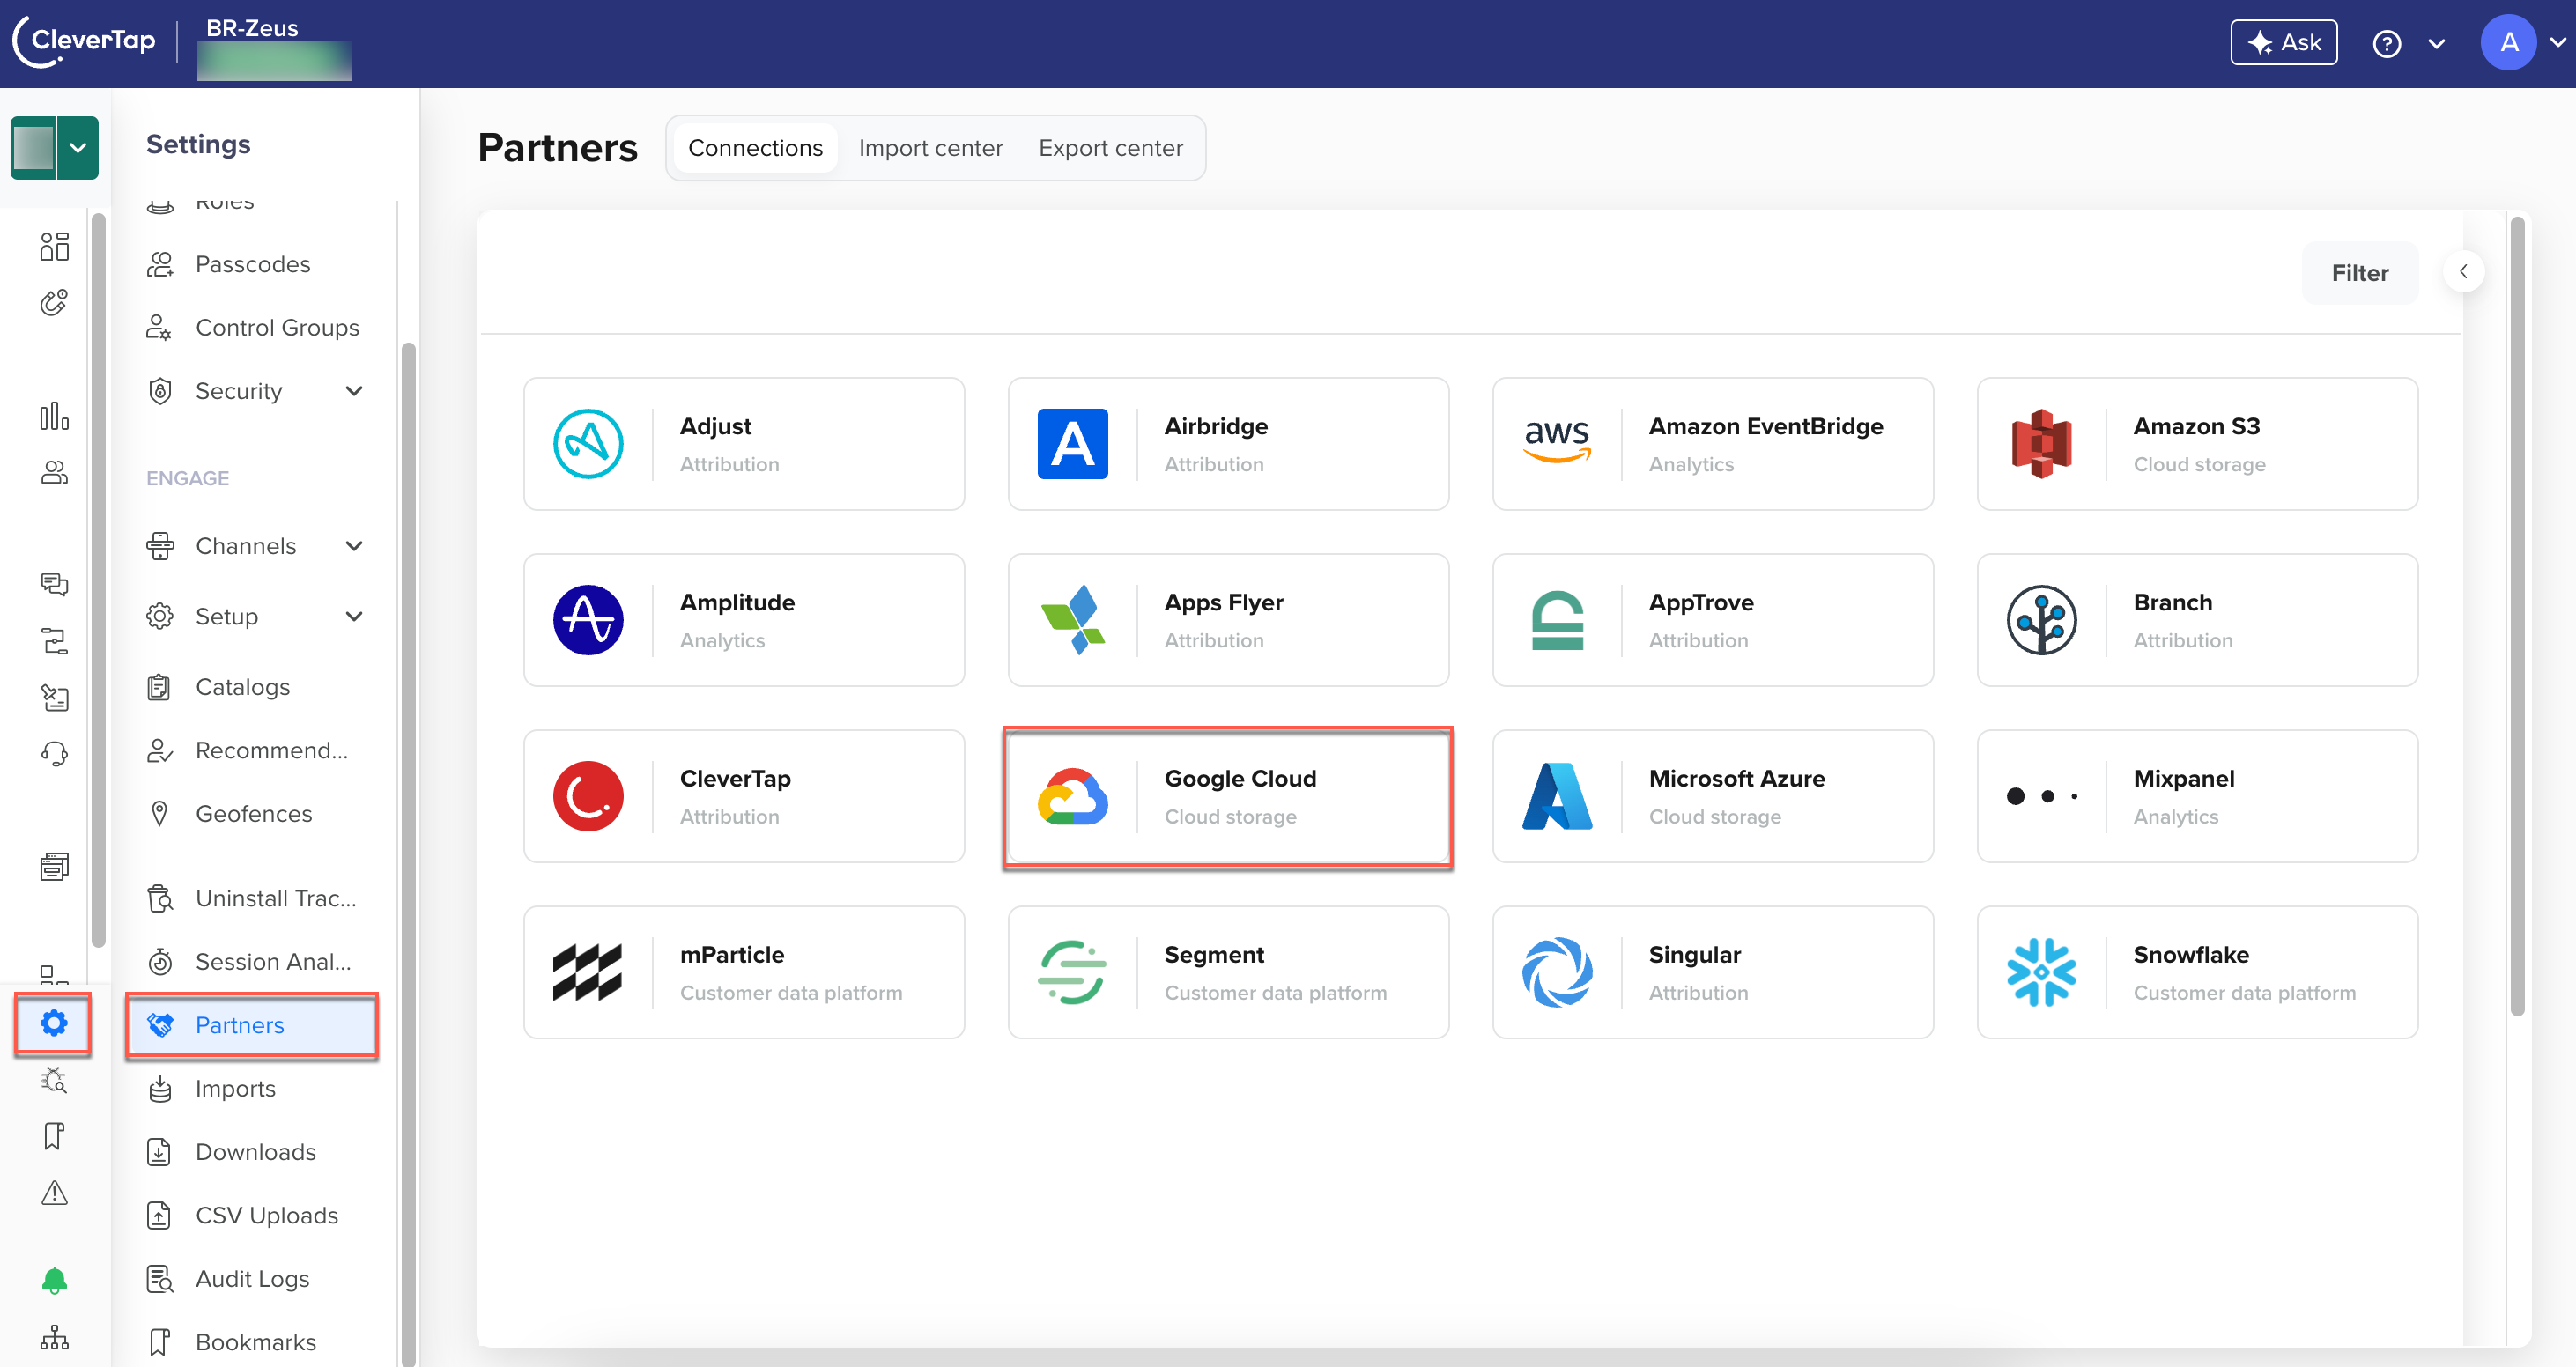Open the help menu dropdown chevron
This screenshot has width=2576, height=1367.
coord(2437,43)
